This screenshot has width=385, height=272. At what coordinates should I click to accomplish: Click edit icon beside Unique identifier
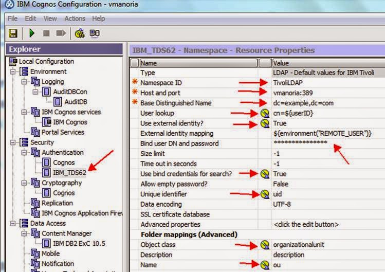(x=265, y=194)
